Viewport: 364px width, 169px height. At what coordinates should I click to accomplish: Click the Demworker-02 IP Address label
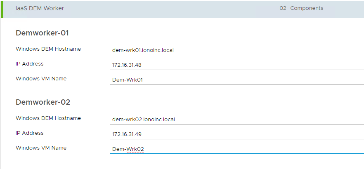(29, 133)
